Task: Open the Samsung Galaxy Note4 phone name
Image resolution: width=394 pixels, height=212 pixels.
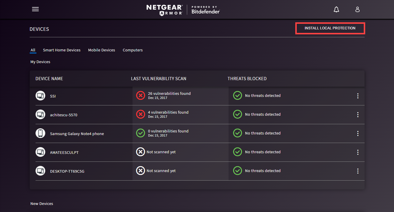Action: [x=77, y=134]
